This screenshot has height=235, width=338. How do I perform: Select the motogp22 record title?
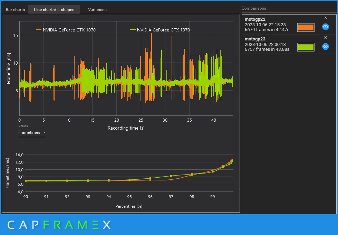point(255,19)
